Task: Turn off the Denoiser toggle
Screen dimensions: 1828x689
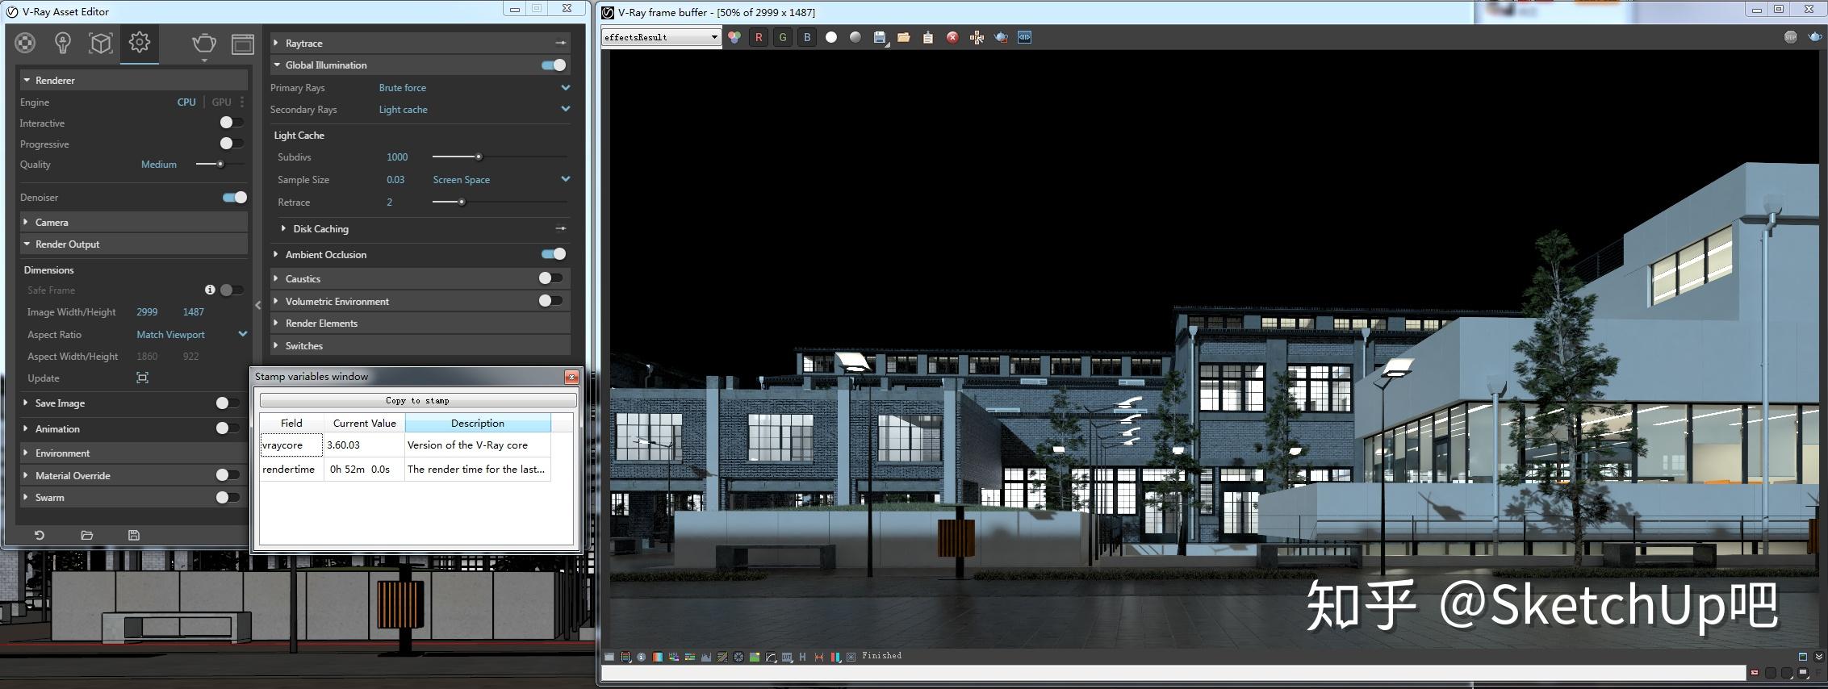Action: coord(235,197)
